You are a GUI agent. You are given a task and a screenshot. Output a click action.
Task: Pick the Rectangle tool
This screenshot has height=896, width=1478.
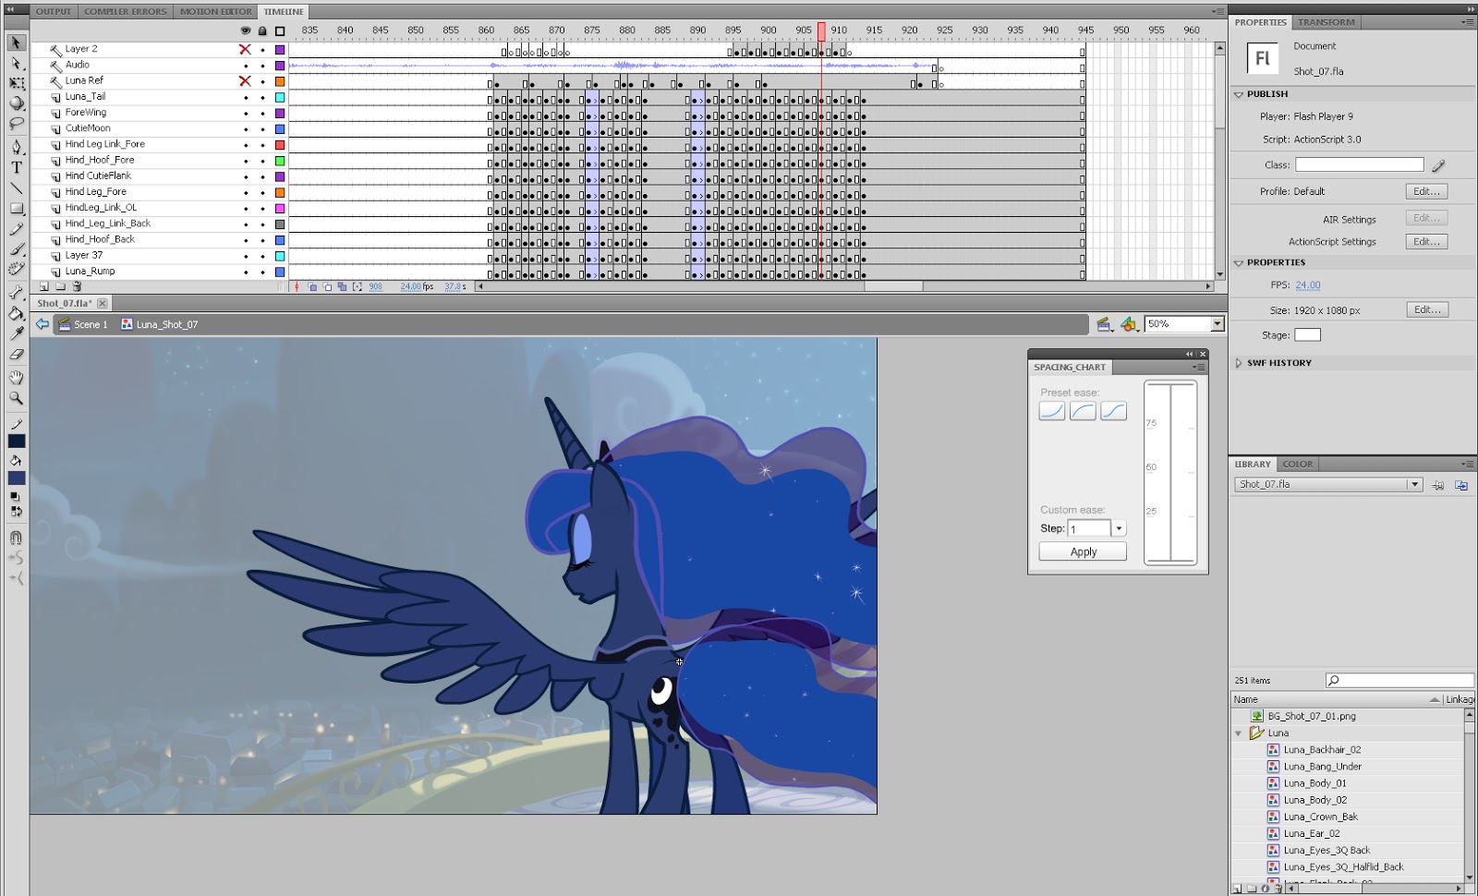click(16, 209)
